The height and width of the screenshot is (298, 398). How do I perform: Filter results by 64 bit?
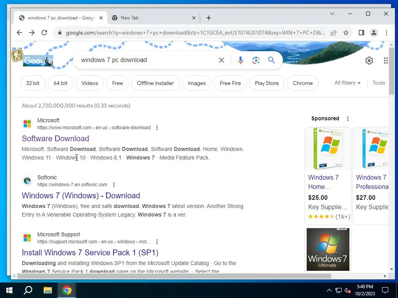[x=61, y=83]
